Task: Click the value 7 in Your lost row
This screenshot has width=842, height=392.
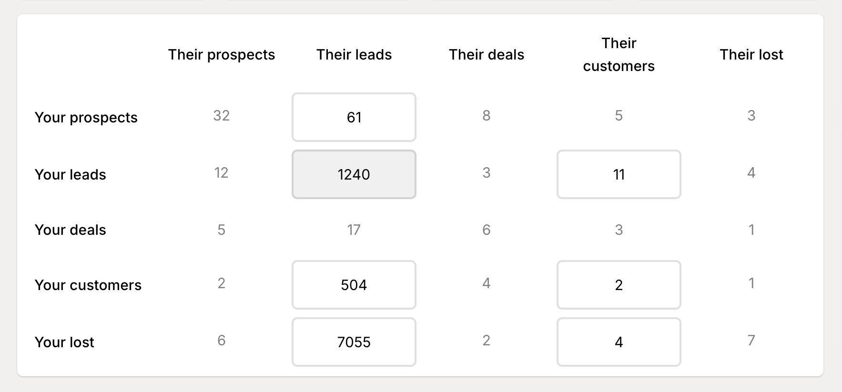Action: [x=751, y=340]
